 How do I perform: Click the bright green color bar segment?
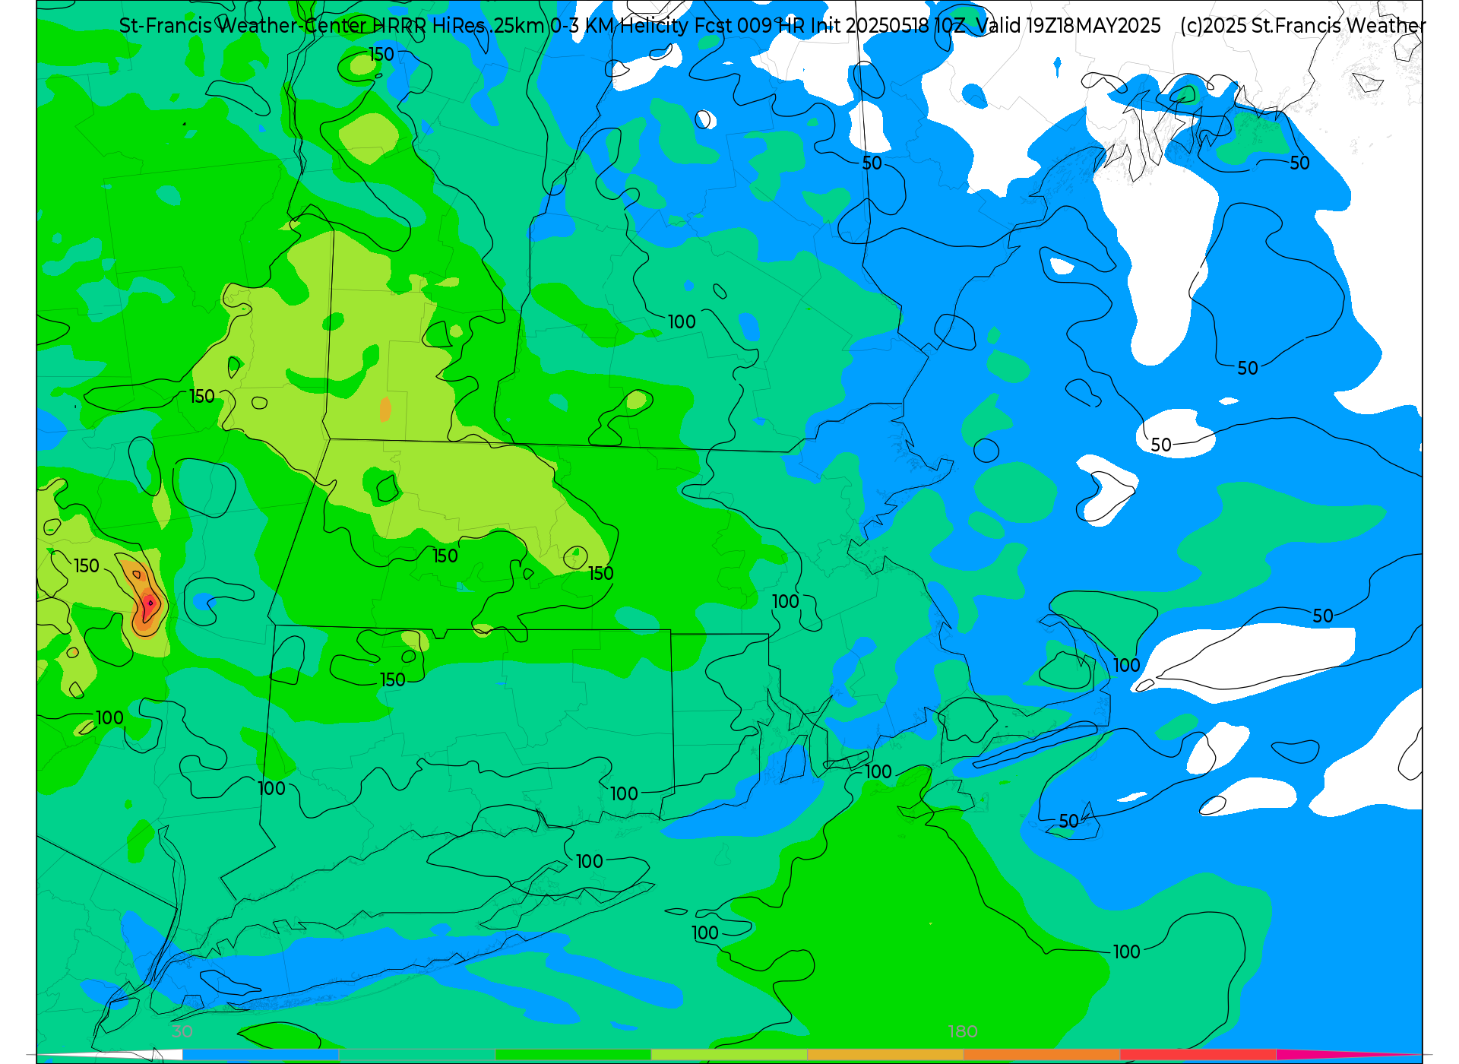click(573, 1054)
